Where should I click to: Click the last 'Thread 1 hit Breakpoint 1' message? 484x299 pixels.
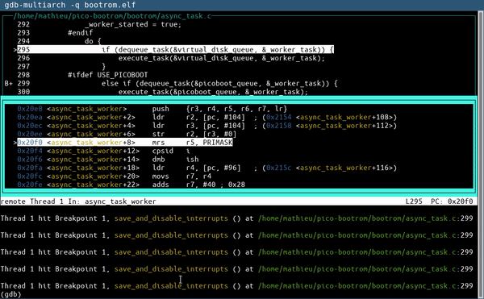tap(236, 286)
